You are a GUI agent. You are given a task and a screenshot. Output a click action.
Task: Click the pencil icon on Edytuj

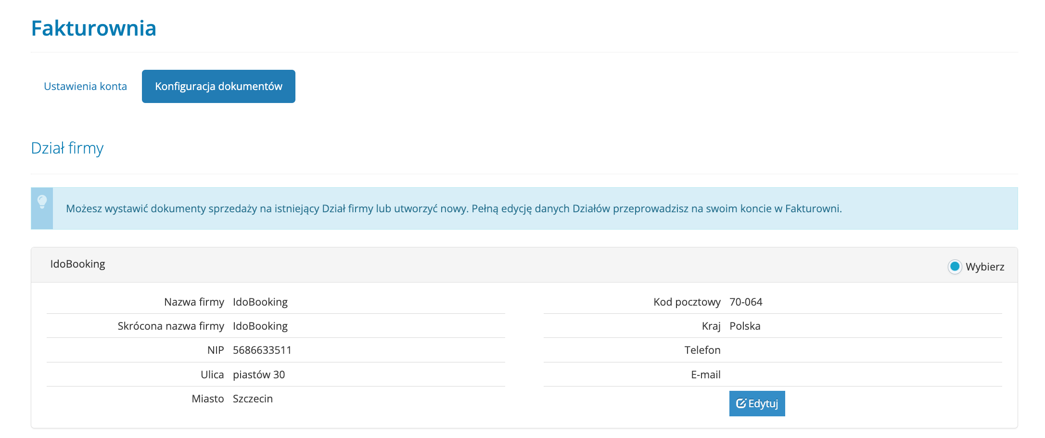(x=741, y=403)
